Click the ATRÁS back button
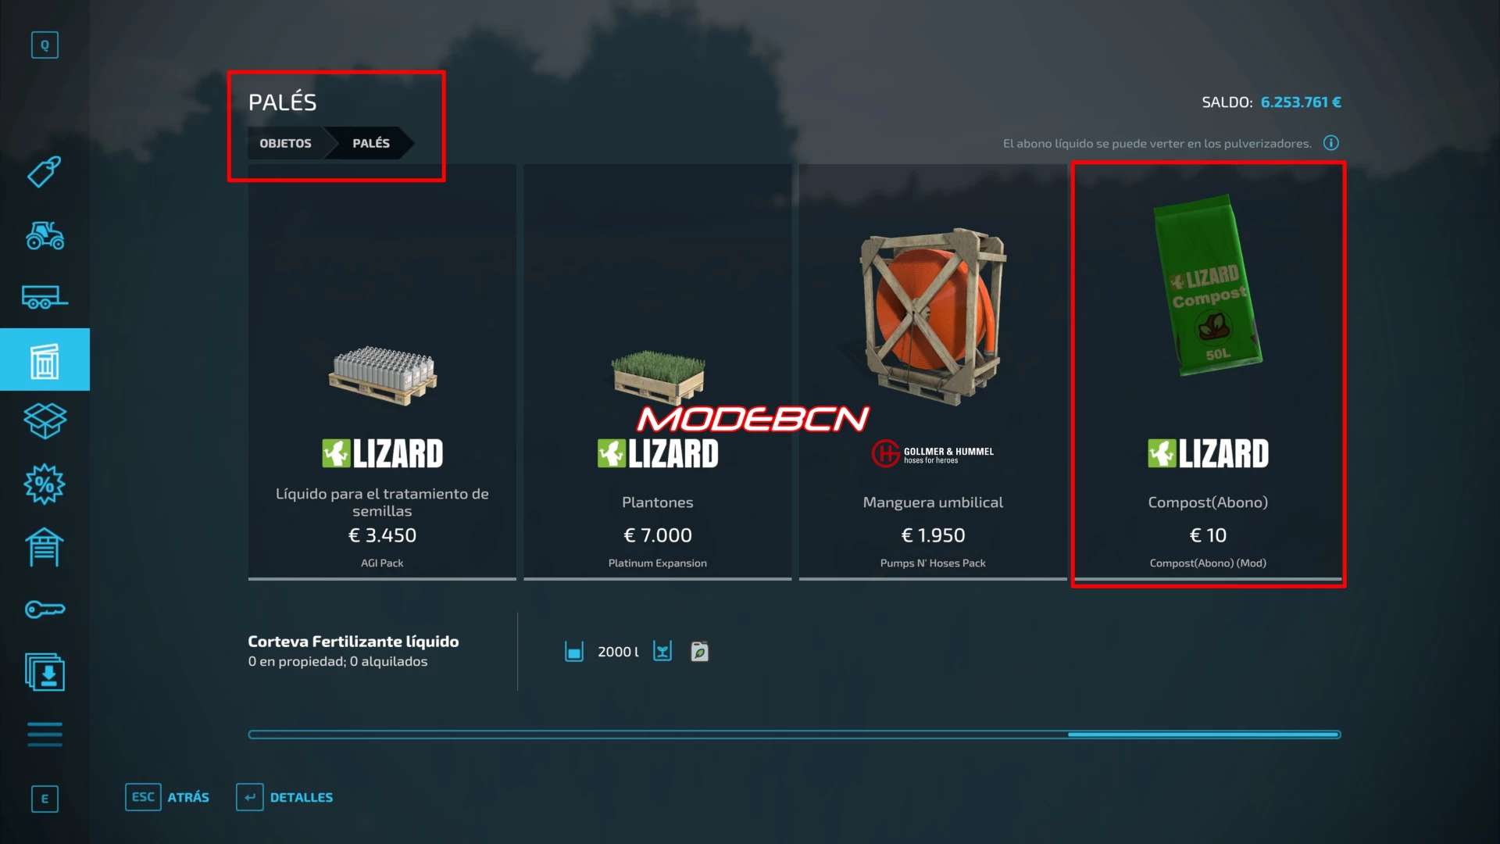1500x844 pixels. pos(167,797)
